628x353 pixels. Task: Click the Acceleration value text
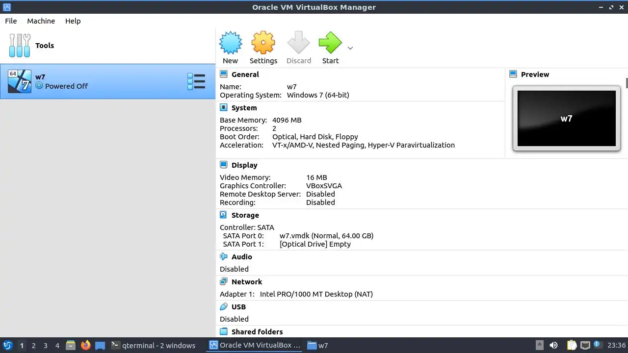pyautogui.click(x=364, y=145)
